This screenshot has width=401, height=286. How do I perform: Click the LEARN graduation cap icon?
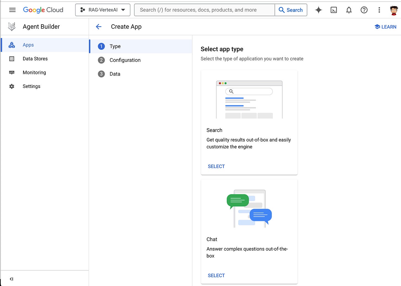(377, 27)
